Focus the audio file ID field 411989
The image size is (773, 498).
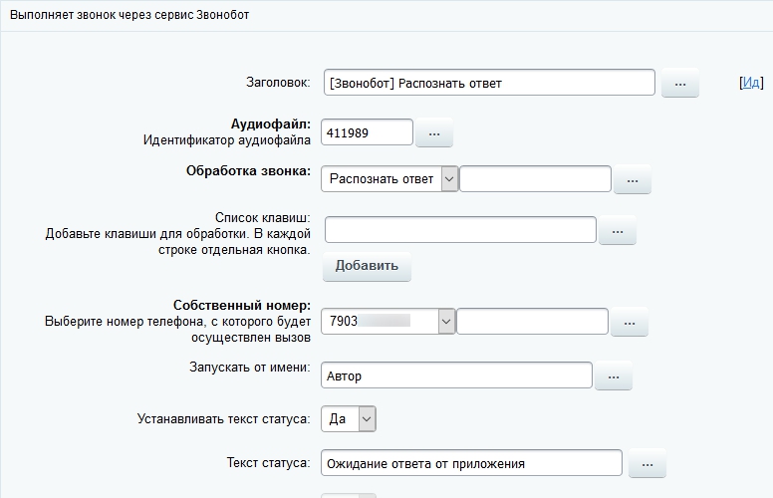(367, 132)
